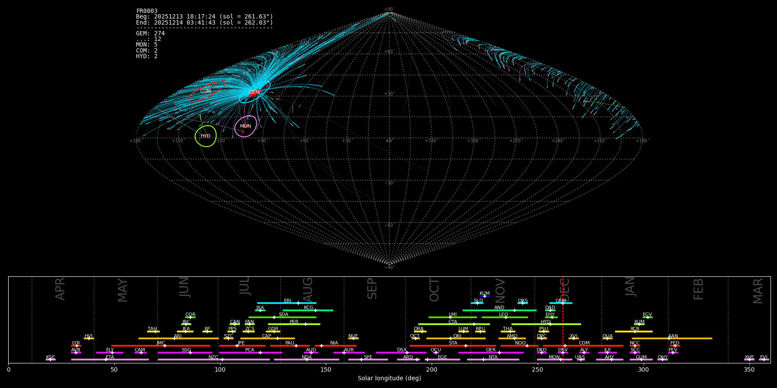Select the EHY shower label in the timeline

coord(550,315)
